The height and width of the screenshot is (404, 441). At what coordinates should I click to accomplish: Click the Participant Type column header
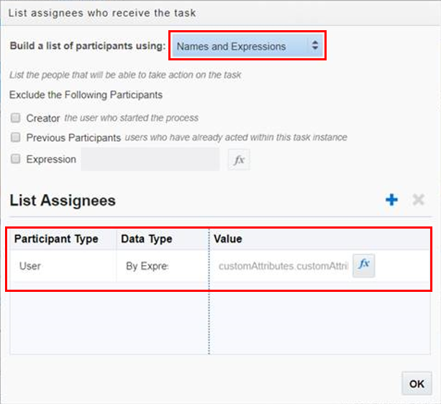coord(56,239)
